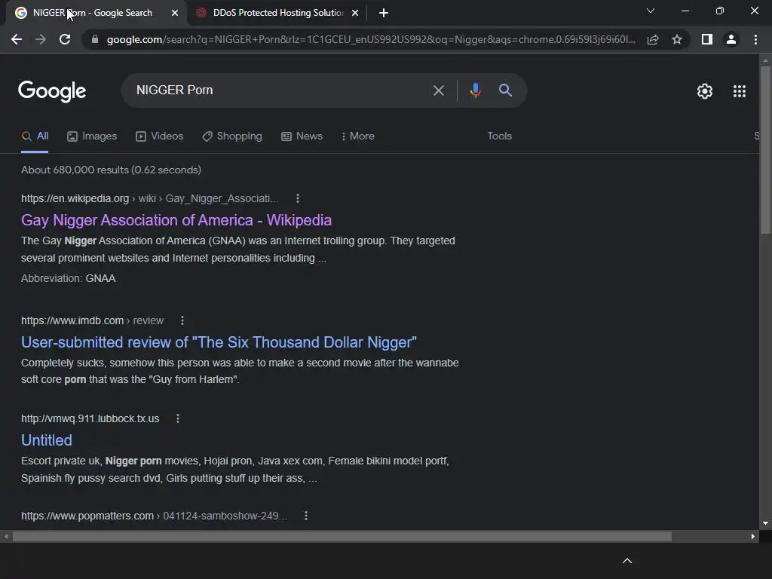Open the IMDb user-submitted review link
Viewport: 772px width, 579px height.
pyautogui.click(x=219, y=342)
